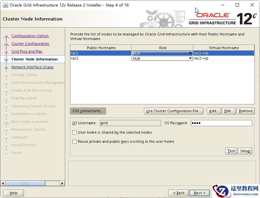Focus the OS Username field
The height and width of the screenshot is (198, 260).
130,123
